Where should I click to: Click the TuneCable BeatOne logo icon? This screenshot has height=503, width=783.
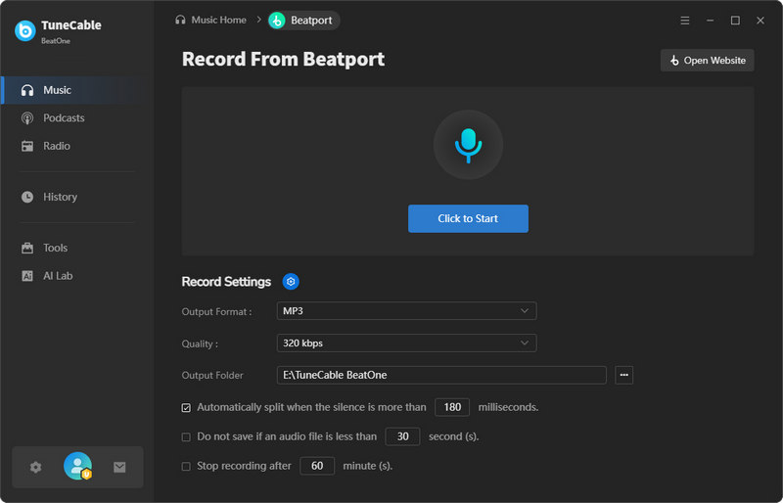25,31
